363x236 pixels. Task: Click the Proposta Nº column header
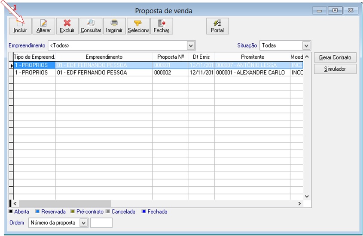pos(171,57)
